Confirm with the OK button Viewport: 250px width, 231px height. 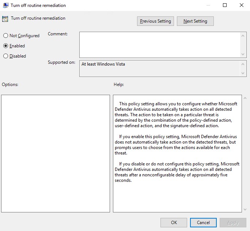point(174,222)
